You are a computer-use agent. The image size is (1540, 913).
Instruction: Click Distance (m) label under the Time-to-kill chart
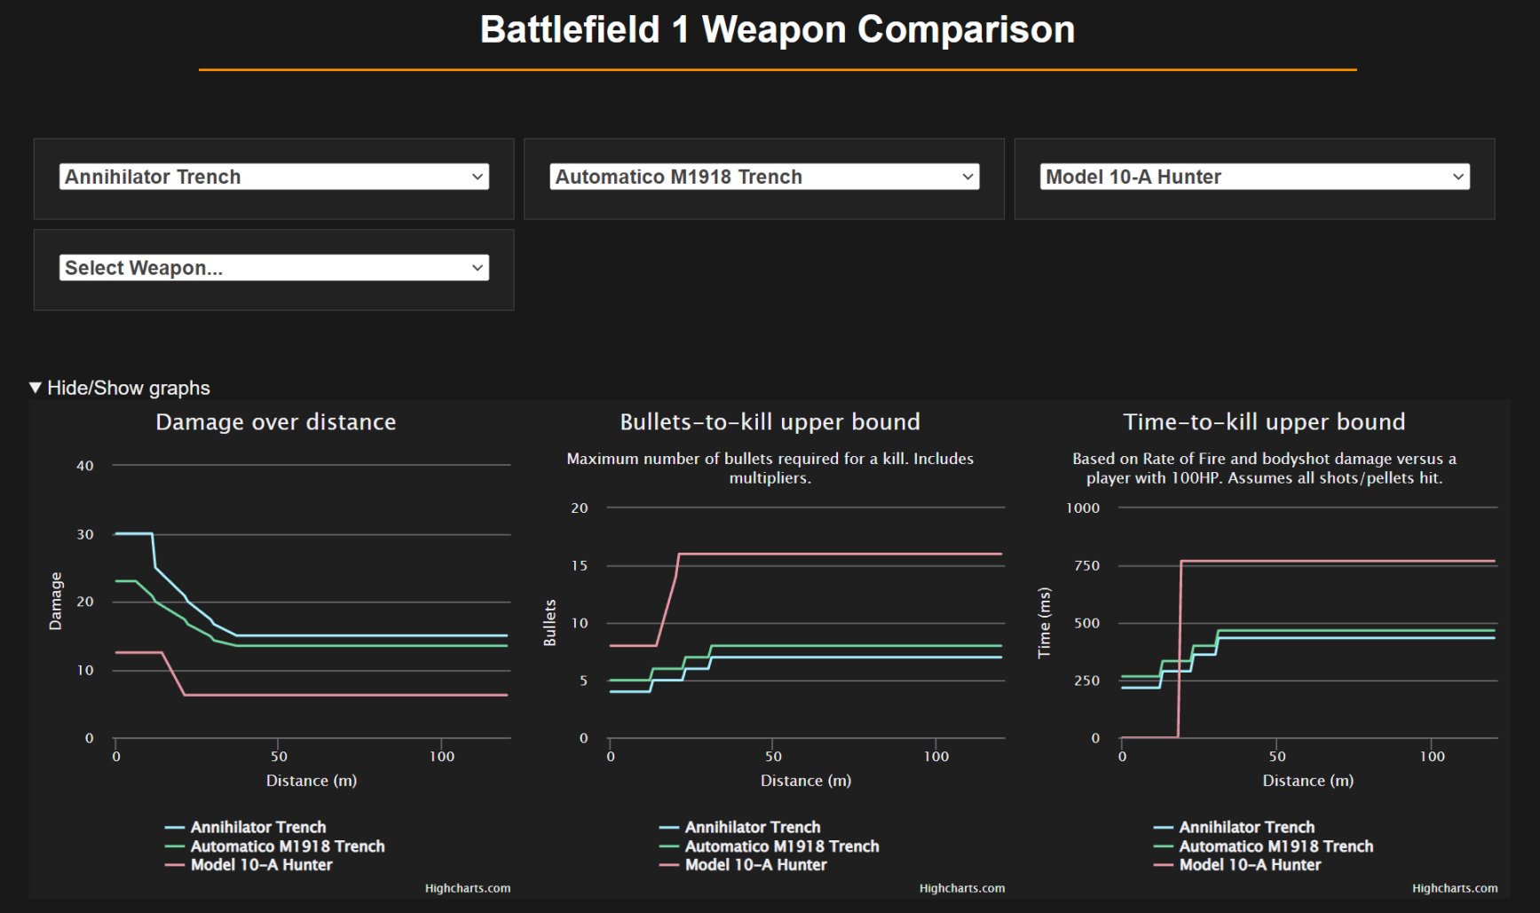pyautogui.click(x=1308, y=781)
